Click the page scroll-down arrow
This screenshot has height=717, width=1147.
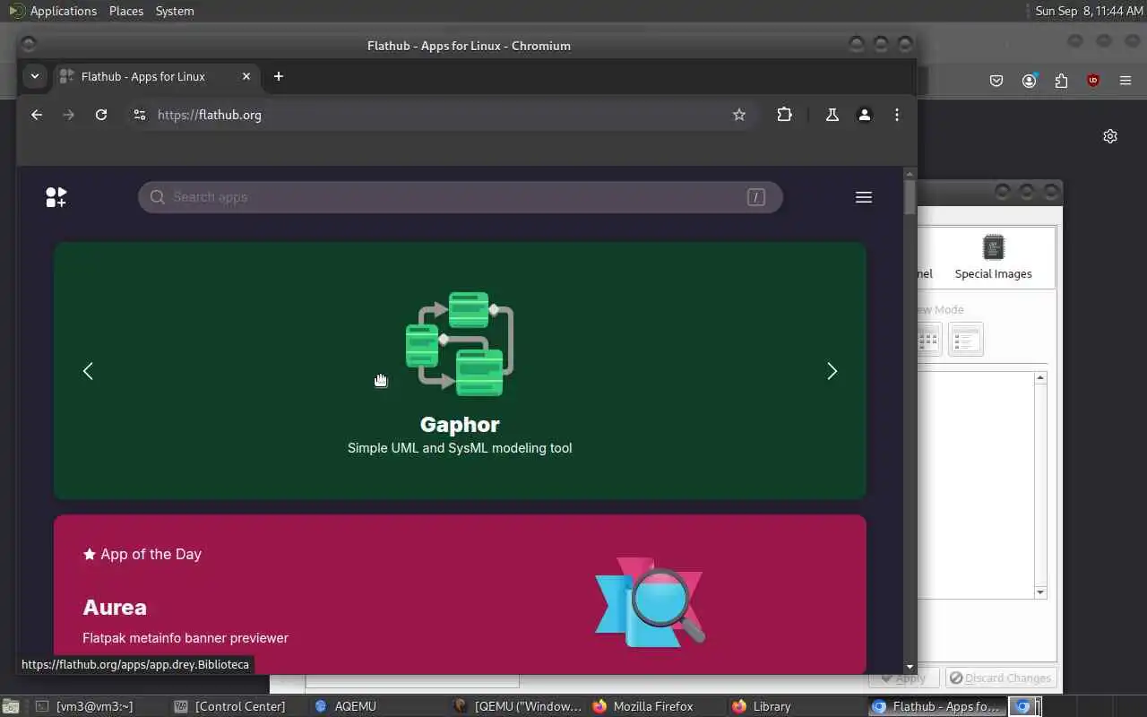pos(910,667)
